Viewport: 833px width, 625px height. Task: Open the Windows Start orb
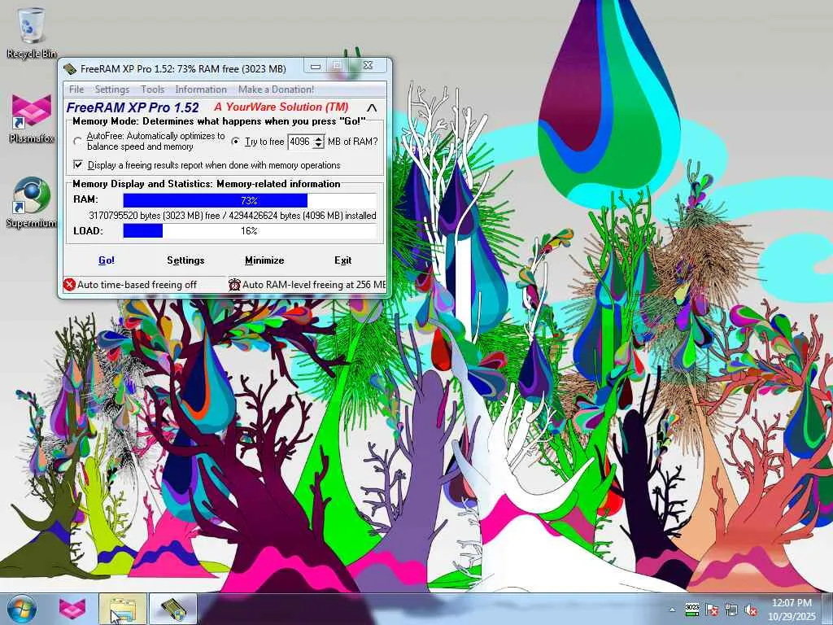[22, 609]
